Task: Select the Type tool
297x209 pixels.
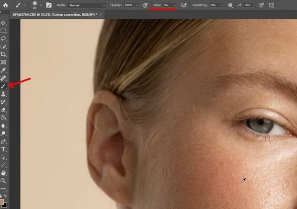Action: coord(3,149)
